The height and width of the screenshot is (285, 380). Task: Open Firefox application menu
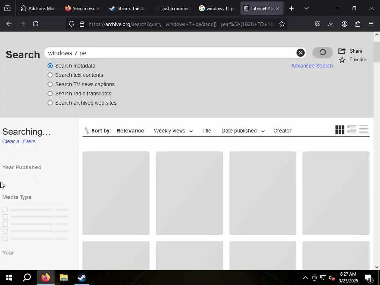[371, 24]
